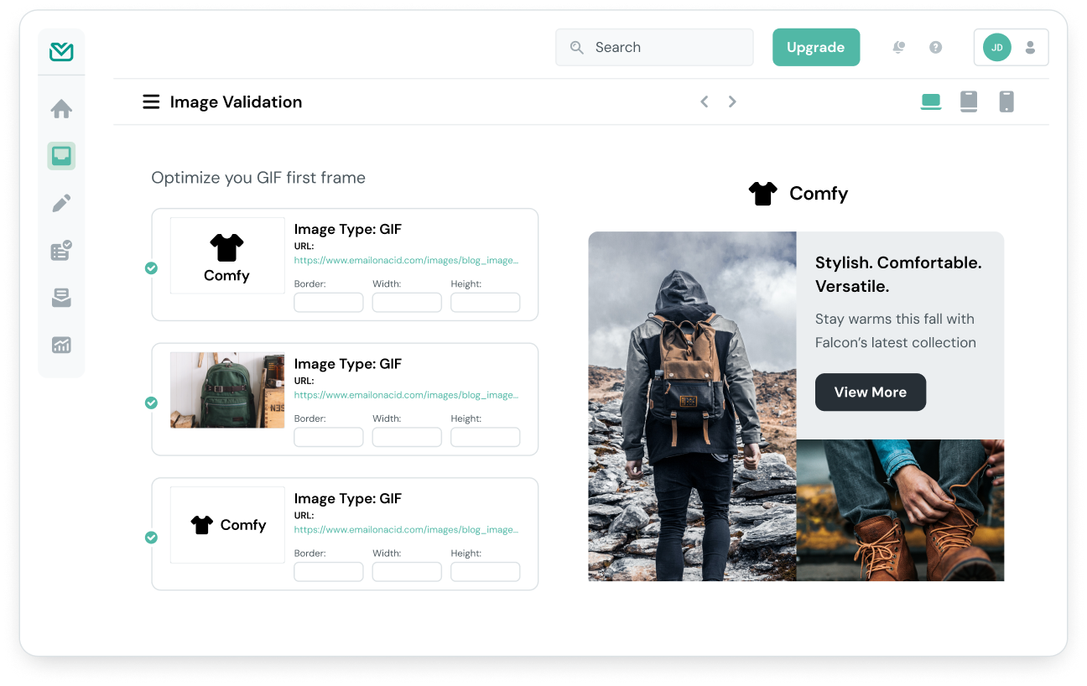Select the highlighted email preview sidebar icon
Viewport: 1087px width, 686px height.
pyautogui.click(x=61, y=156)
